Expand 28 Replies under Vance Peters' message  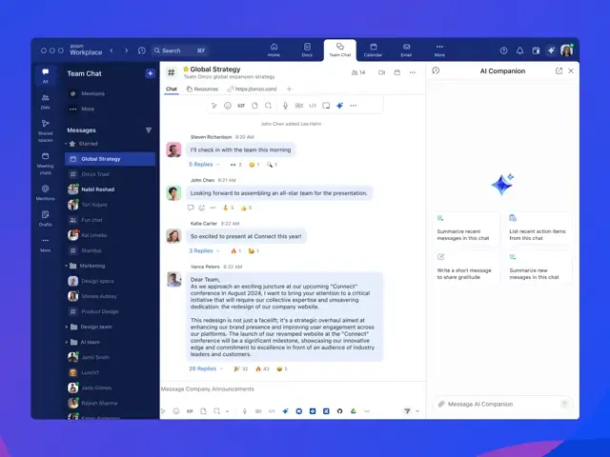pos(205,368)
